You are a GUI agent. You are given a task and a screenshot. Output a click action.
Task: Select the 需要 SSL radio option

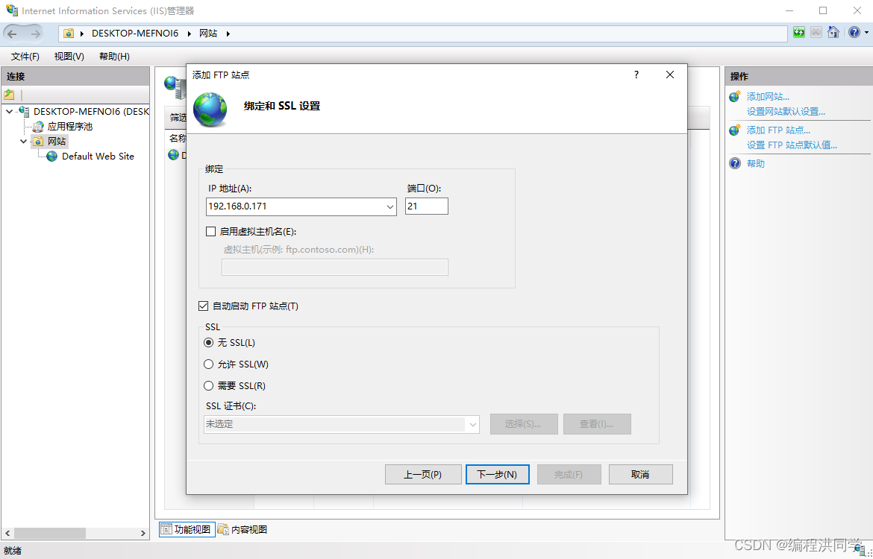(x=209, y=386)
